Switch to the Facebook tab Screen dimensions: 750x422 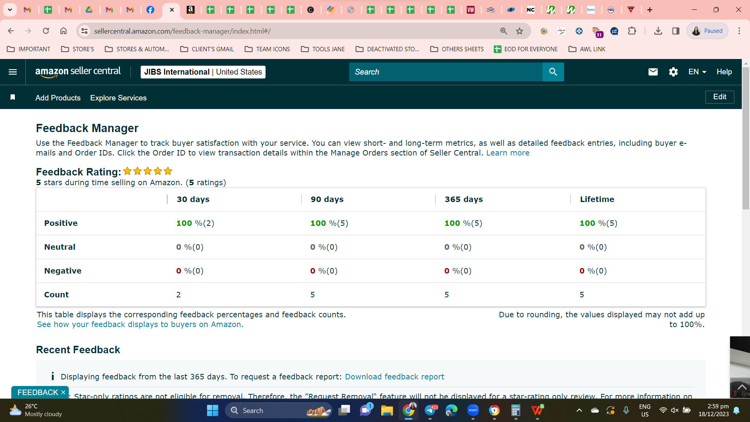tap(150, 10)
